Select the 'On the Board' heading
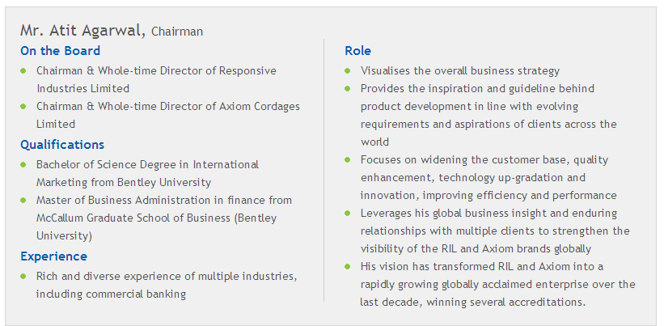Viewport: 664px width, 326px height. pyautogui.click(x=60, y=51)
